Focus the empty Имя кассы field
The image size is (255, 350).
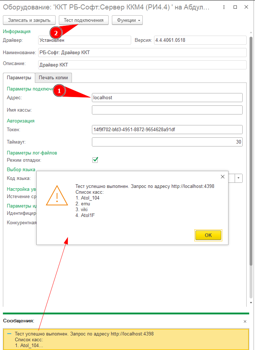167,110
